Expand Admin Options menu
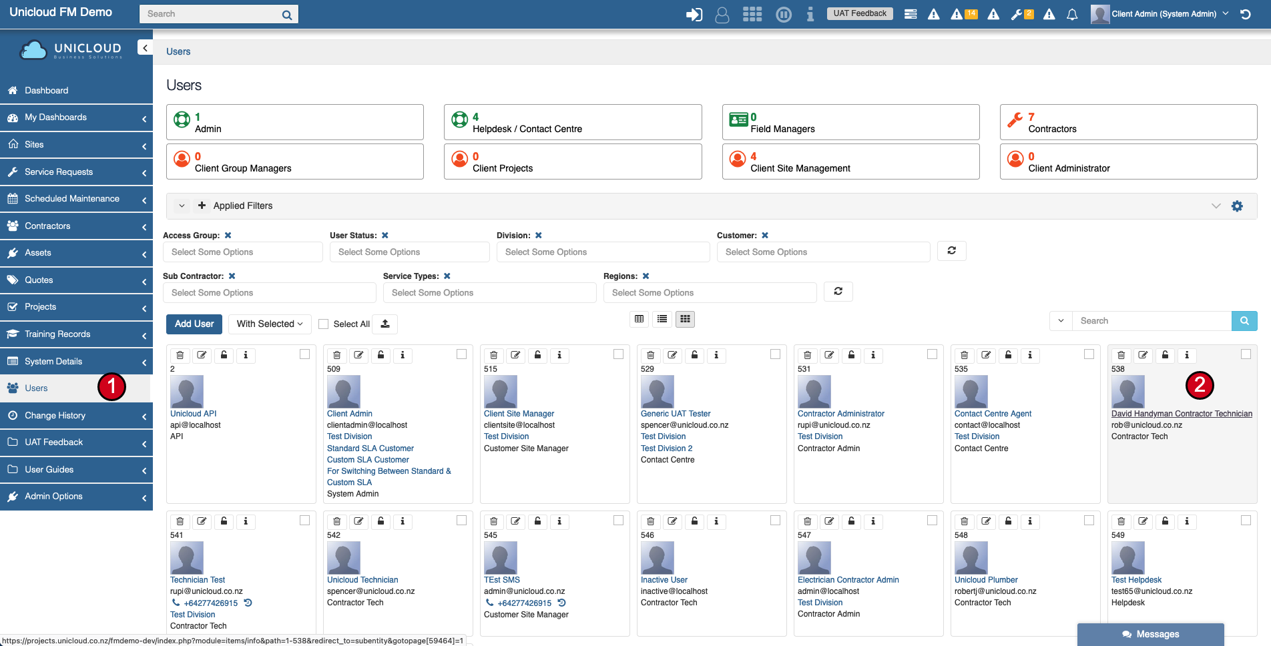This screenshot has height=646, width=1271. [76, 497]
